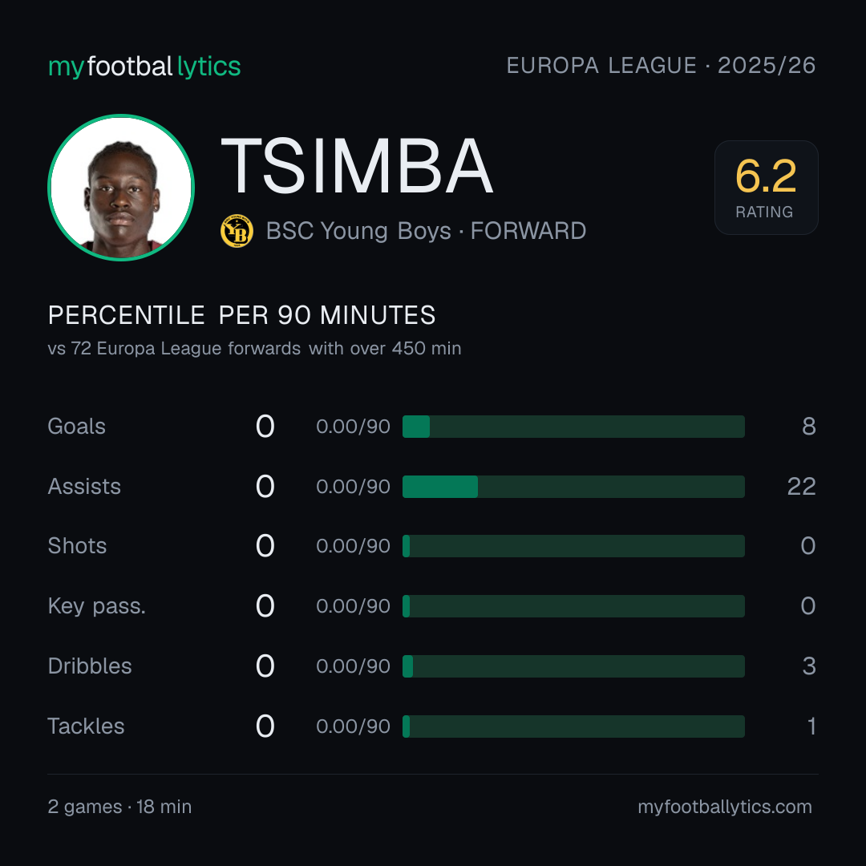The height and width of the screenshot is (866, 866).
Task: Click the Tackles percentile bar
Action: (573, 726)
